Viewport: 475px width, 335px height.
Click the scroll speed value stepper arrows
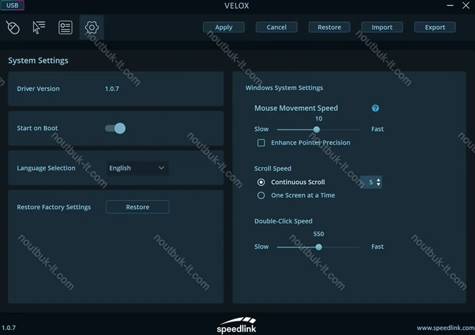pyautogui.click(x=378, y=182)
